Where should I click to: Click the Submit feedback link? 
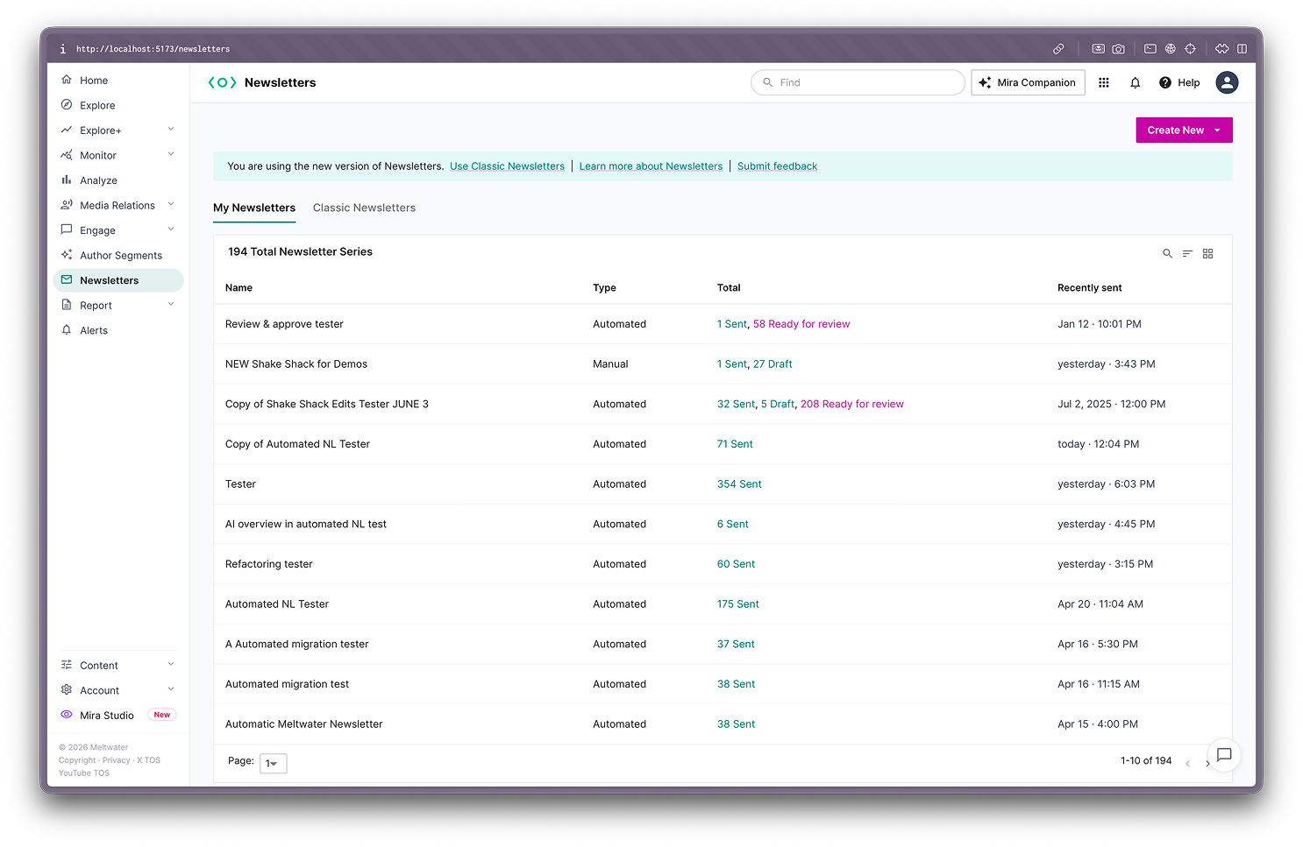[x=777, y=166]
